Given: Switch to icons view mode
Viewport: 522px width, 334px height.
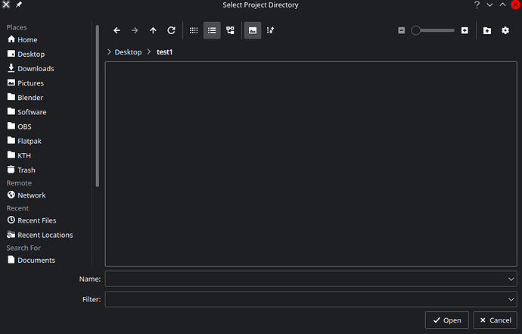Looking at the screenshot, I should coord(194,30).
